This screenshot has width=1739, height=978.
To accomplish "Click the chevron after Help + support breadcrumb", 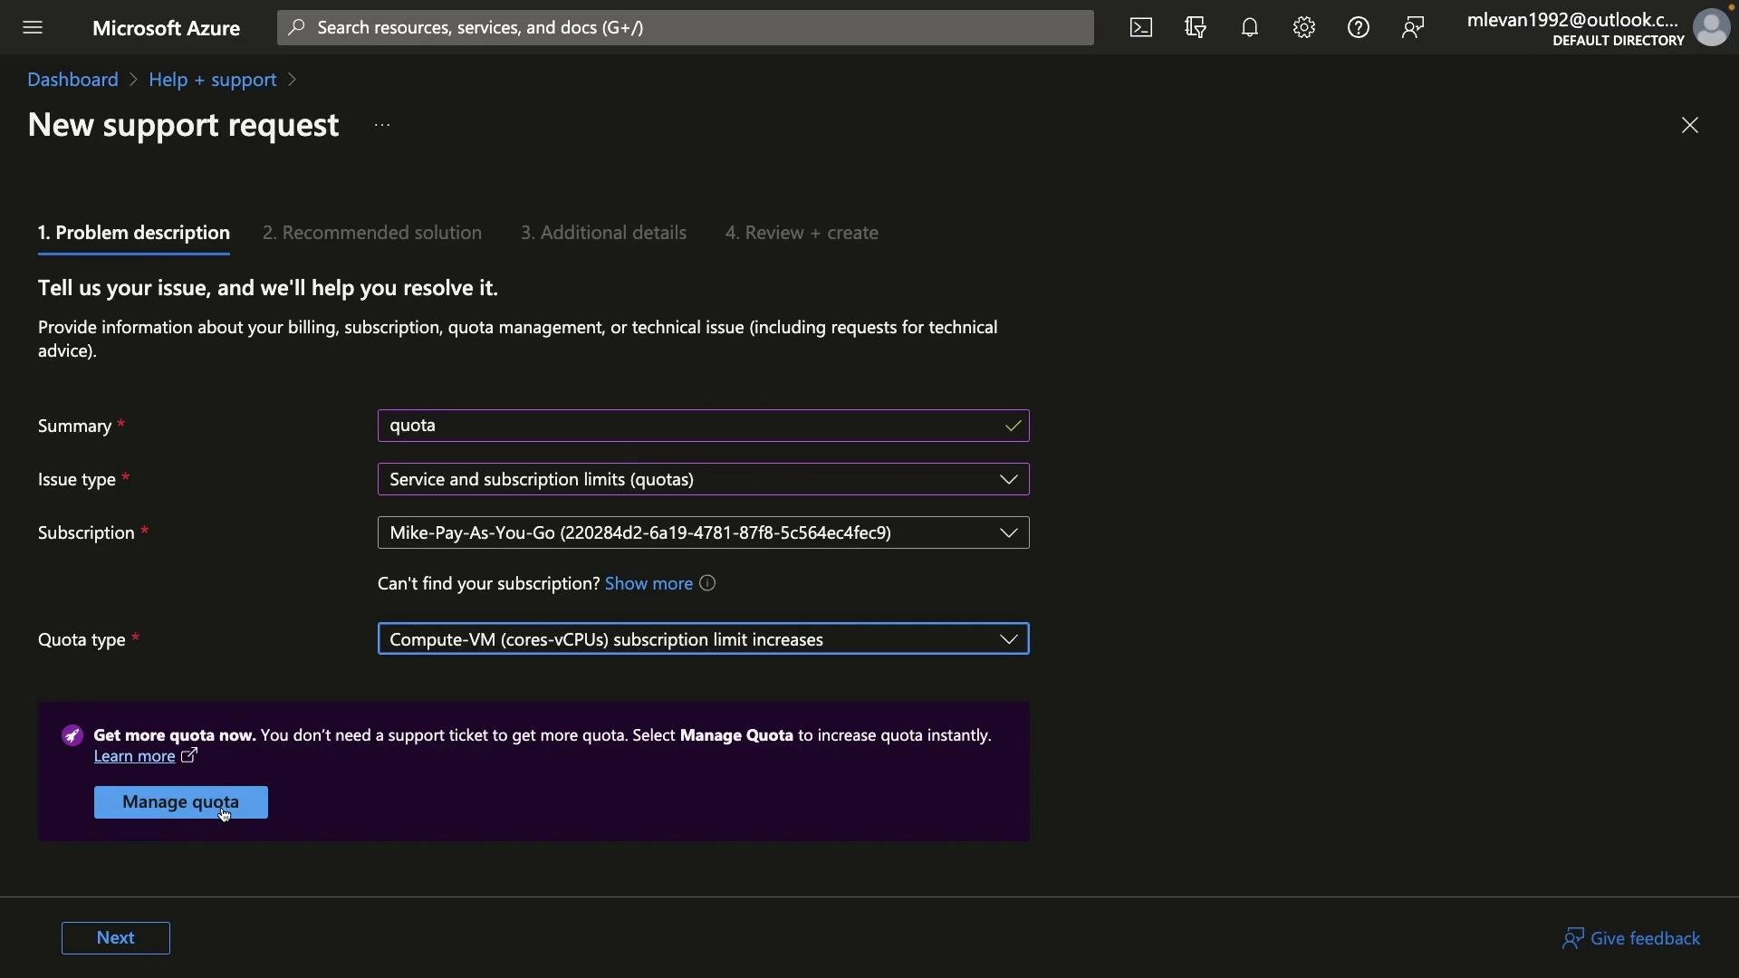I will 292,80.
